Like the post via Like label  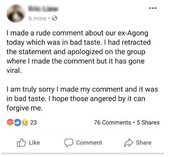tap(34, 142)
